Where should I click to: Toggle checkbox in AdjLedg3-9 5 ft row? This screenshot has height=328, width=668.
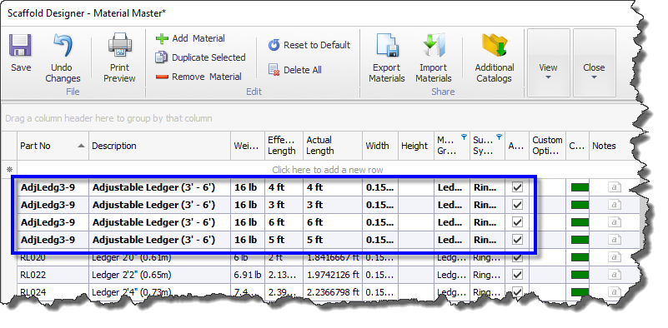[517, 240]
